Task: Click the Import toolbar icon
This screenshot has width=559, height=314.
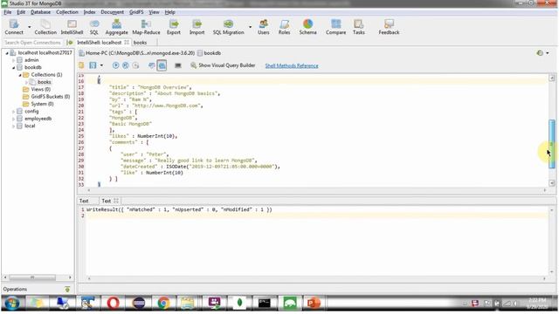Action: point(197,27)
